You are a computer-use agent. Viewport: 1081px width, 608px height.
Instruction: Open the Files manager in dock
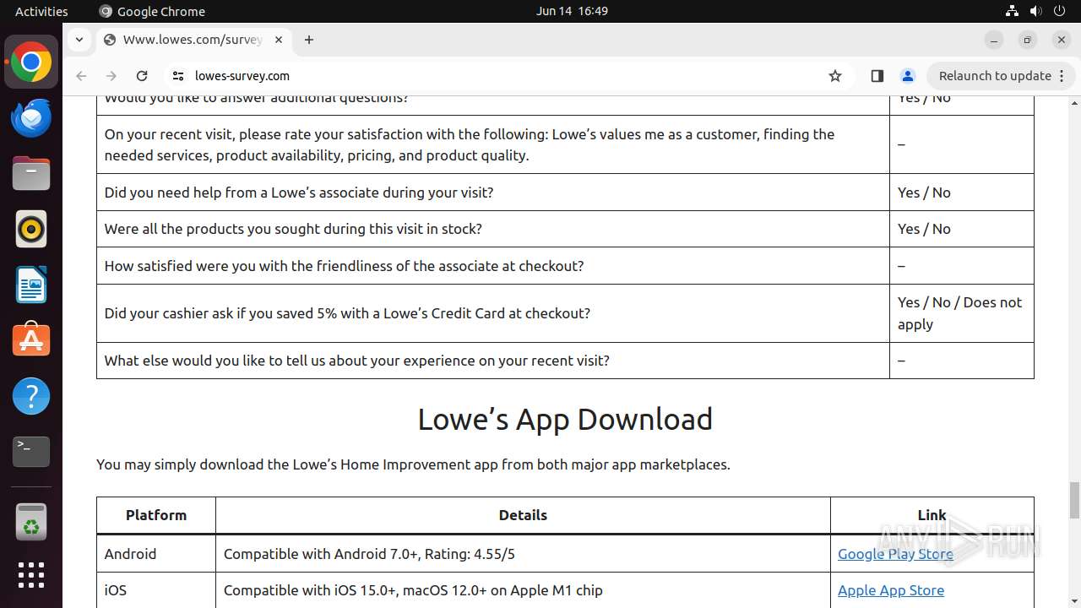pos(31,174)
